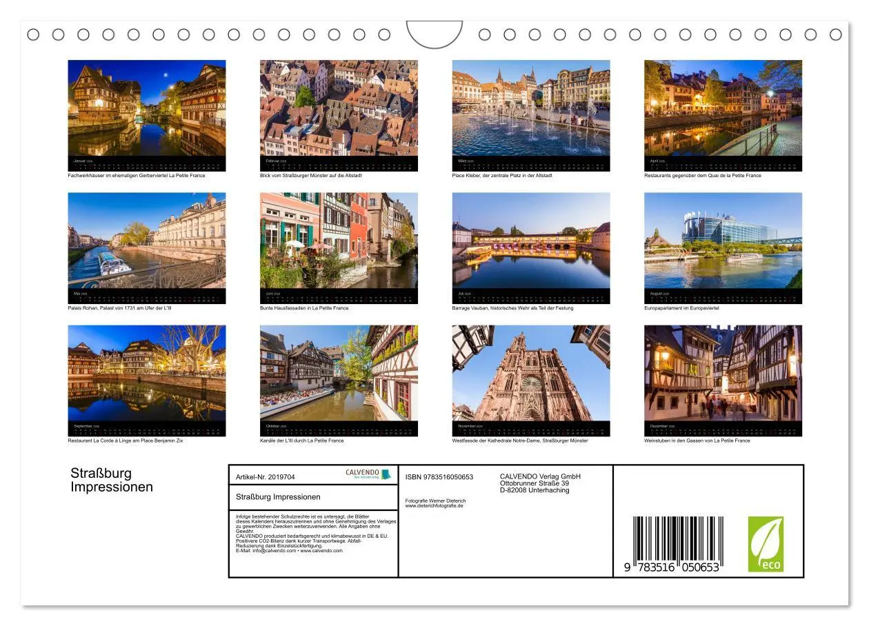Click the 'Dezember' calendar strip label
This screenshot has width=869, height=626.
[661, 426]
